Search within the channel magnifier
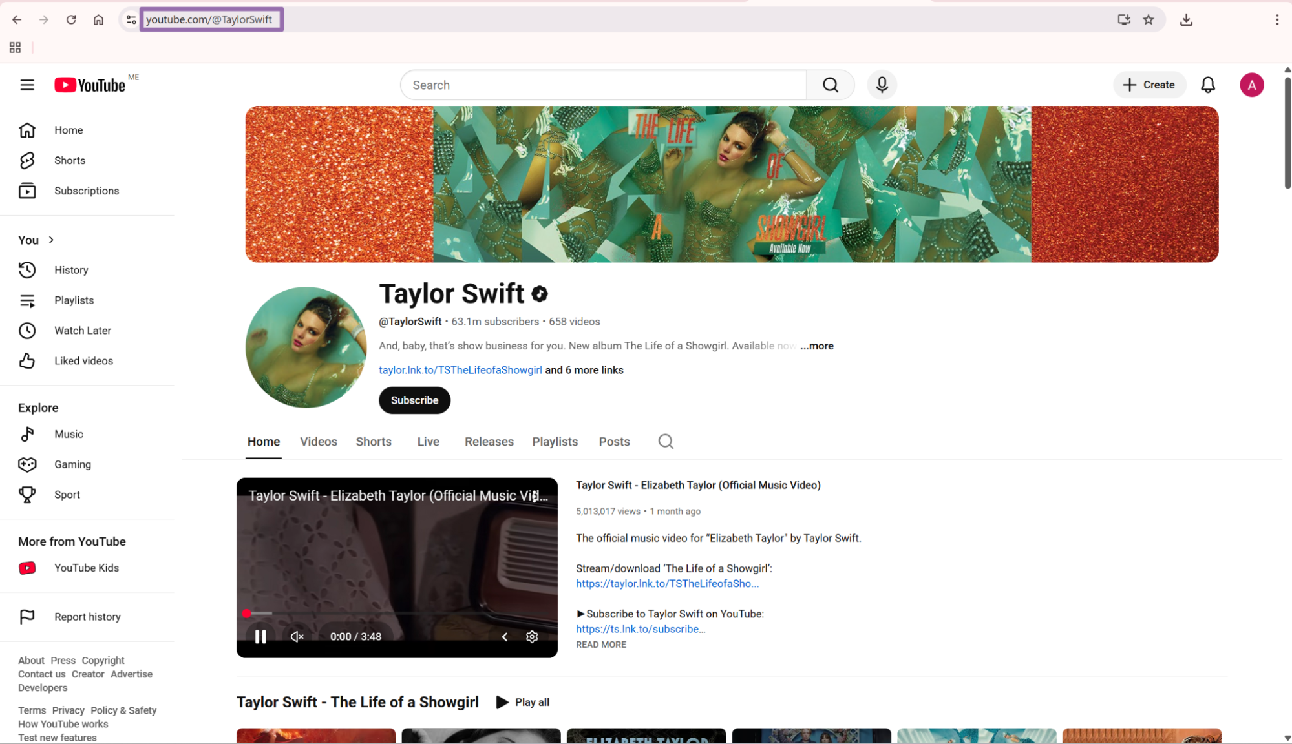This screenshot has width=1292, height=744. 666,442
